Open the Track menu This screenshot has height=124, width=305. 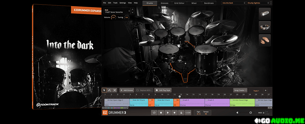tap(115, 3)
